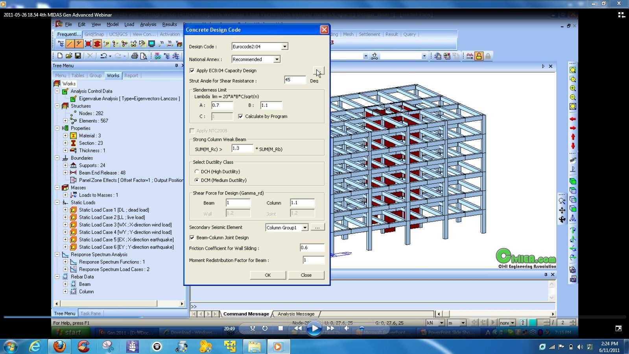The height and width of the screenshot is (354, 629).
Task: Switch to the Tables tab in Tree Menu
Action: click(78, 76)
